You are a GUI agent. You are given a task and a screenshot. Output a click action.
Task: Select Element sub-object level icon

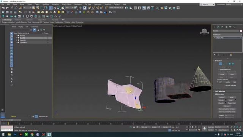(x=233, y=64)
